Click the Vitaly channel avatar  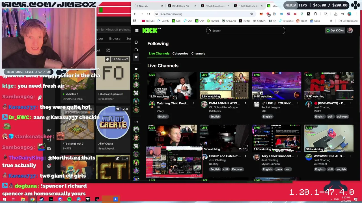pyautogui.click(x=152, y=104)
